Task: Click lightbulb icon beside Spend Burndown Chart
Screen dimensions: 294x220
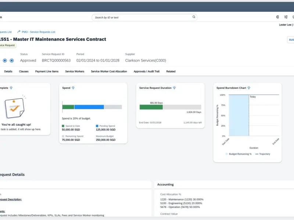Action: (x=249, y=88)
